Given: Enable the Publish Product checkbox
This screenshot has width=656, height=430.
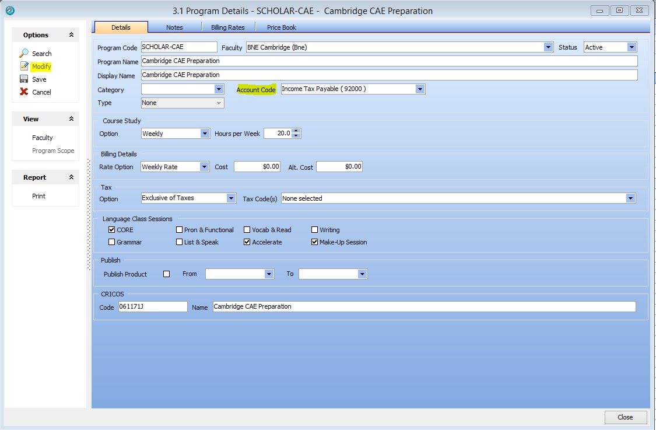Looking at the screenshot, I should pos(166,274).
